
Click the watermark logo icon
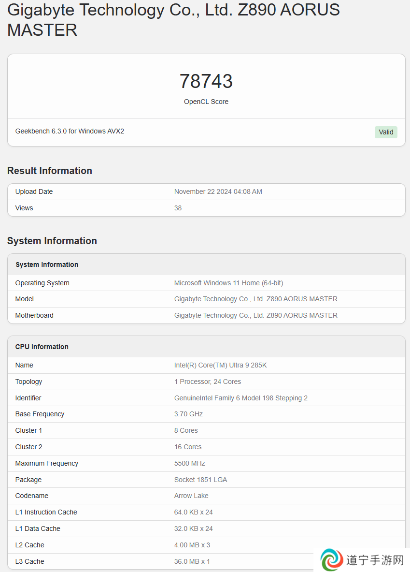click(x=332, y=559)
